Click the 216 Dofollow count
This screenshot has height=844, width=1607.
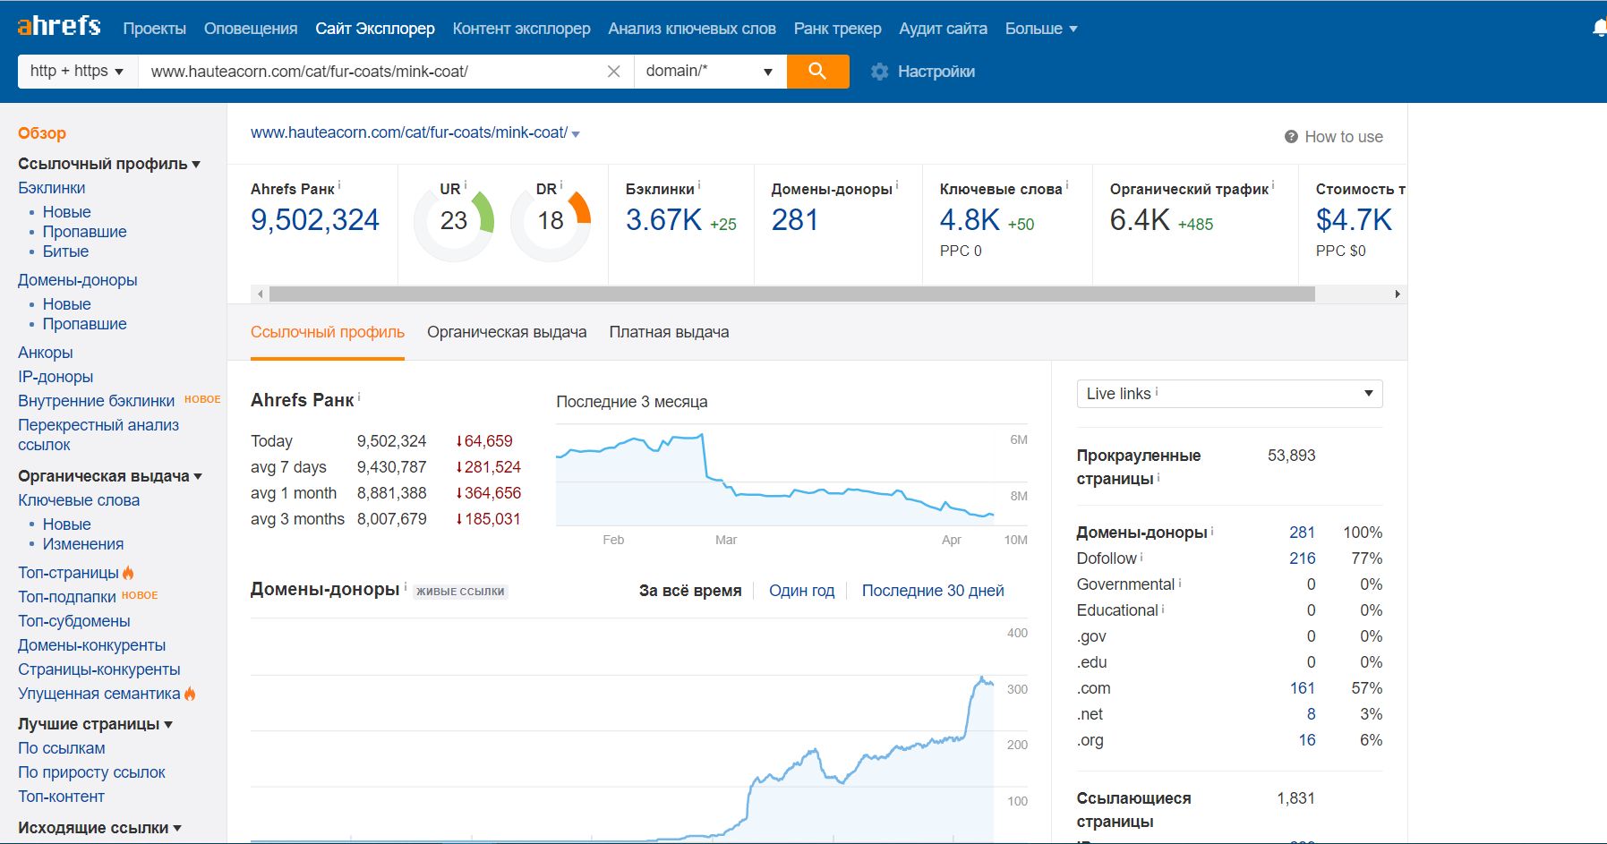(x=1302, y=558)
